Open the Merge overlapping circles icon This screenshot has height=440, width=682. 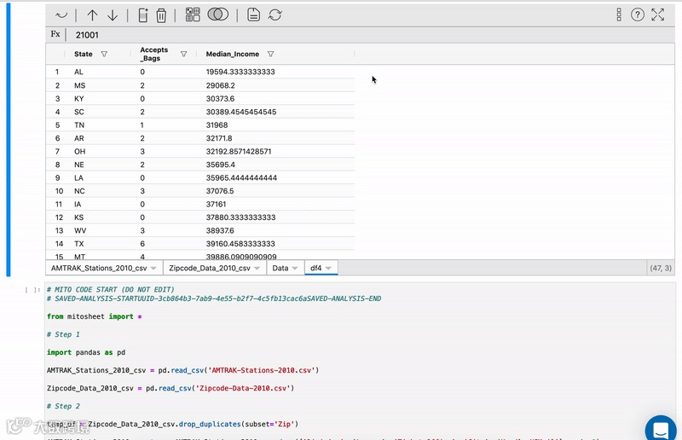tap(218, 14)
